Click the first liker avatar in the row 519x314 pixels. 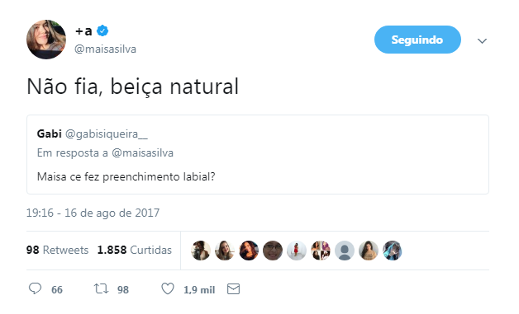[201, 251]
